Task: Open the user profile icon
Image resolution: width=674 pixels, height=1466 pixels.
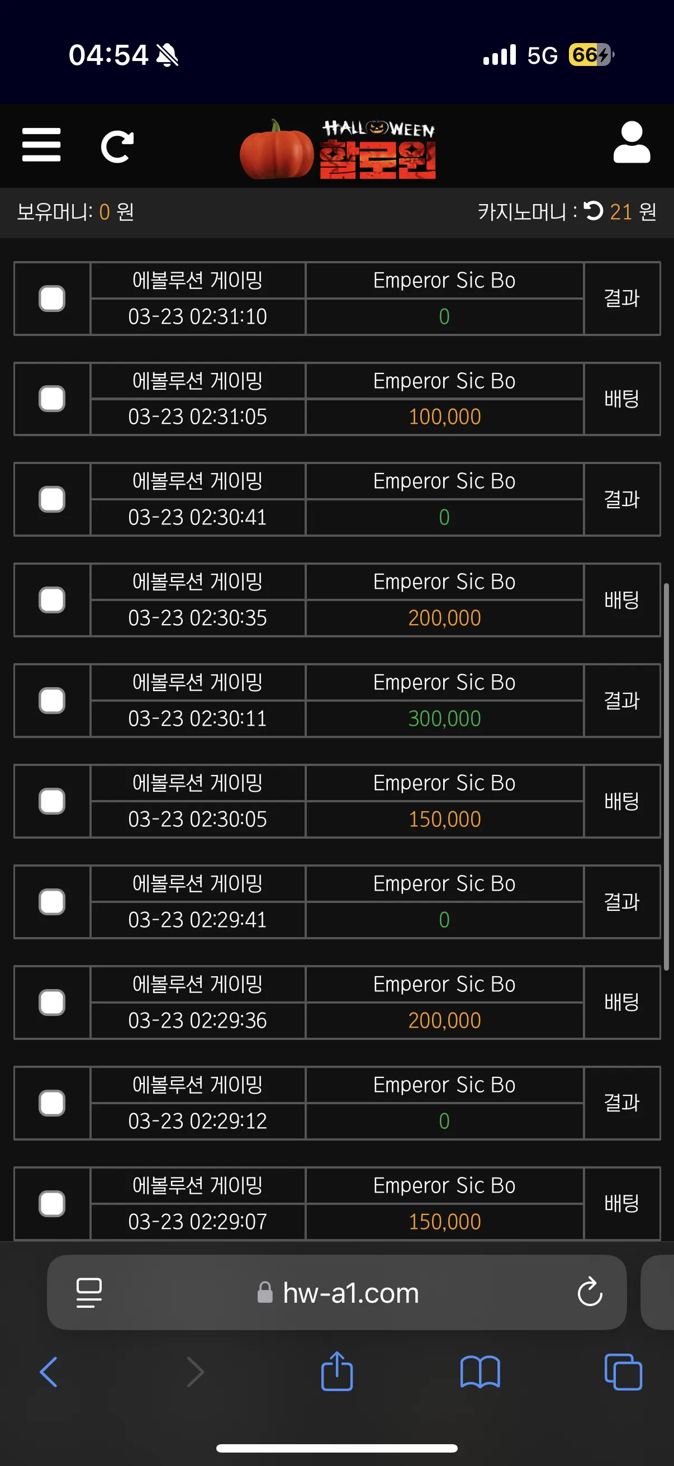Action: [632, 142]
